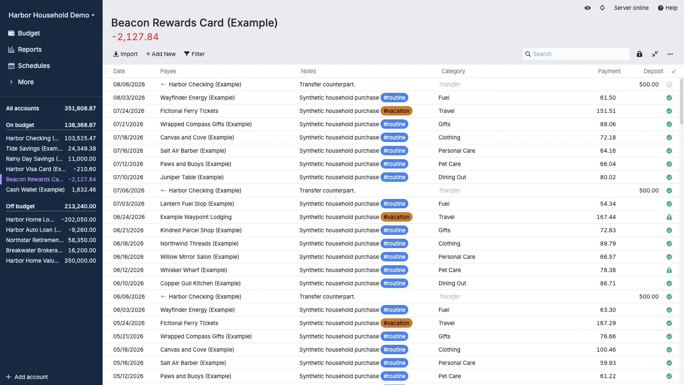Open Harbor Home Value account

tap(51, 261)
